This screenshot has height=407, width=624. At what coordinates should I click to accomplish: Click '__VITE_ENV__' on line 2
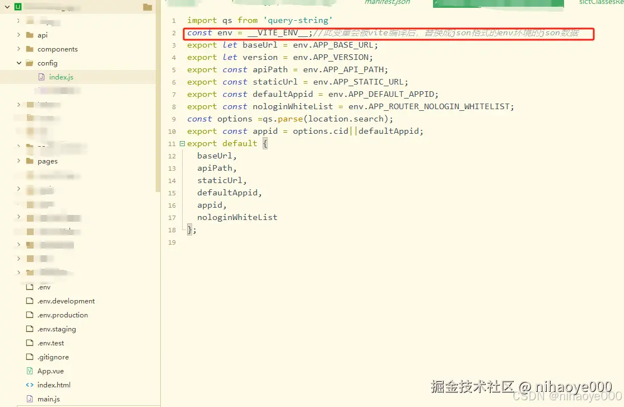(277, 32)
